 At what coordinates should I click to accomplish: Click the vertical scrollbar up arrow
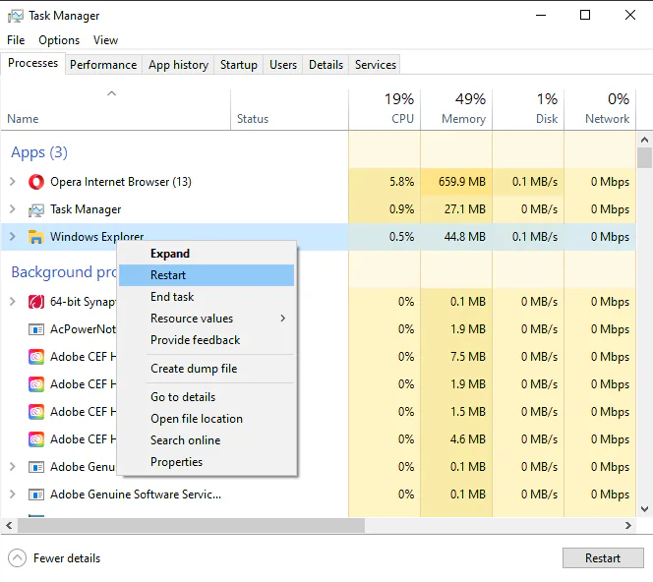[x=644, y=140]
